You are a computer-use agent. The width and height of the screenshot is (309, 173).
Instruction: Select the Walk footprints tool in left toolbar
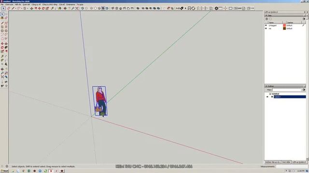coord(2,86)
